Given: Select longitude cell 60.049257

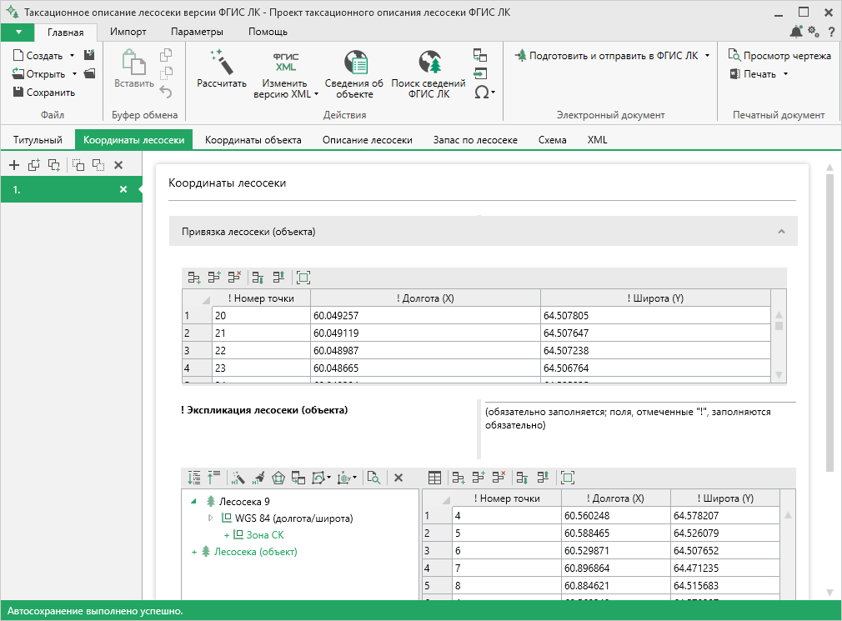Looking at the screenshot, I should coord(425,316).
